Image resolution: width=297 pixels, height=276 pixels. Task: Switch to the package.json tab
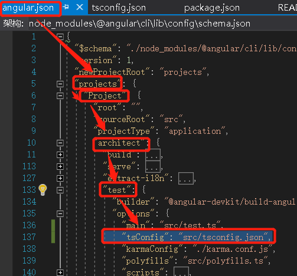tap(212, 8)
